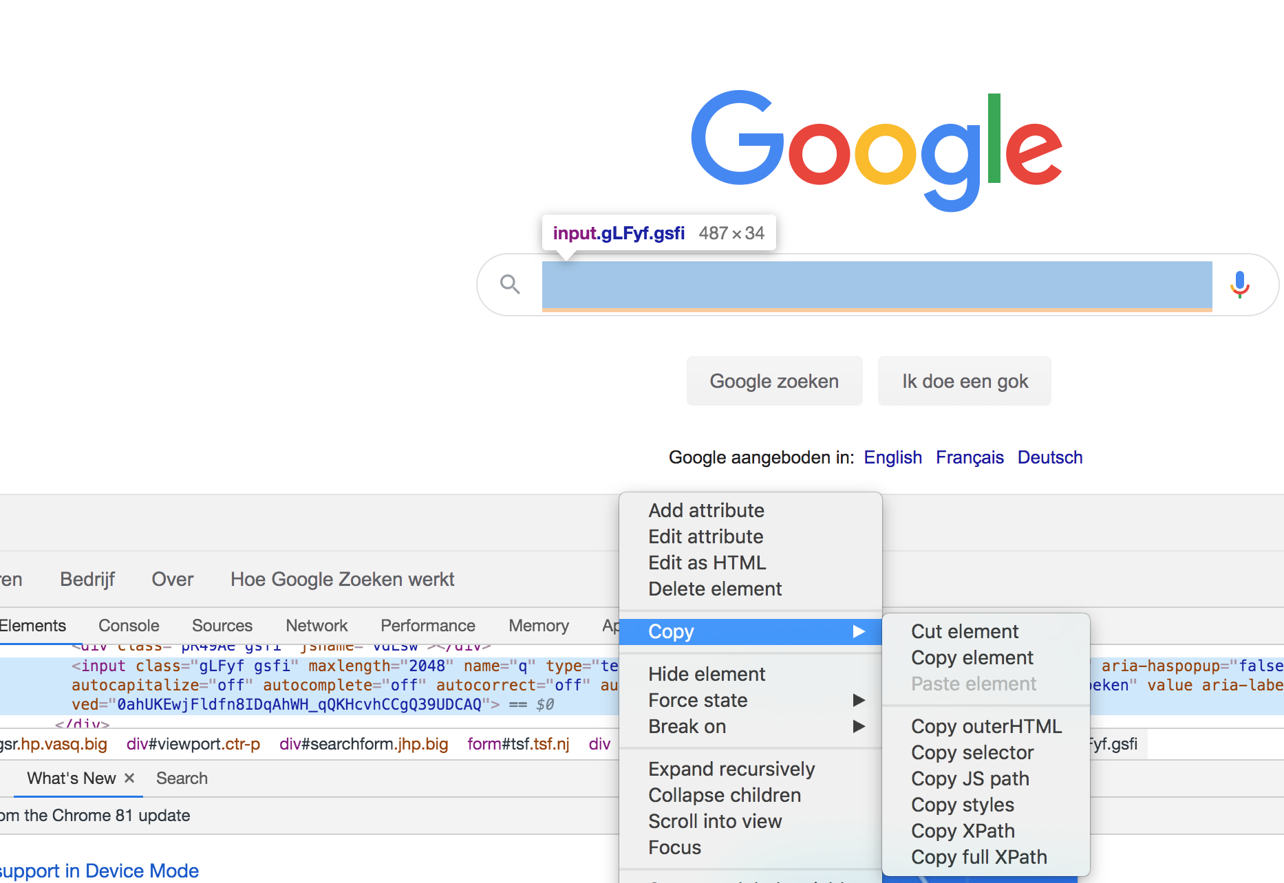Select Copy styles in submenu
This screenshot has height=883, width=1284.
986,805
